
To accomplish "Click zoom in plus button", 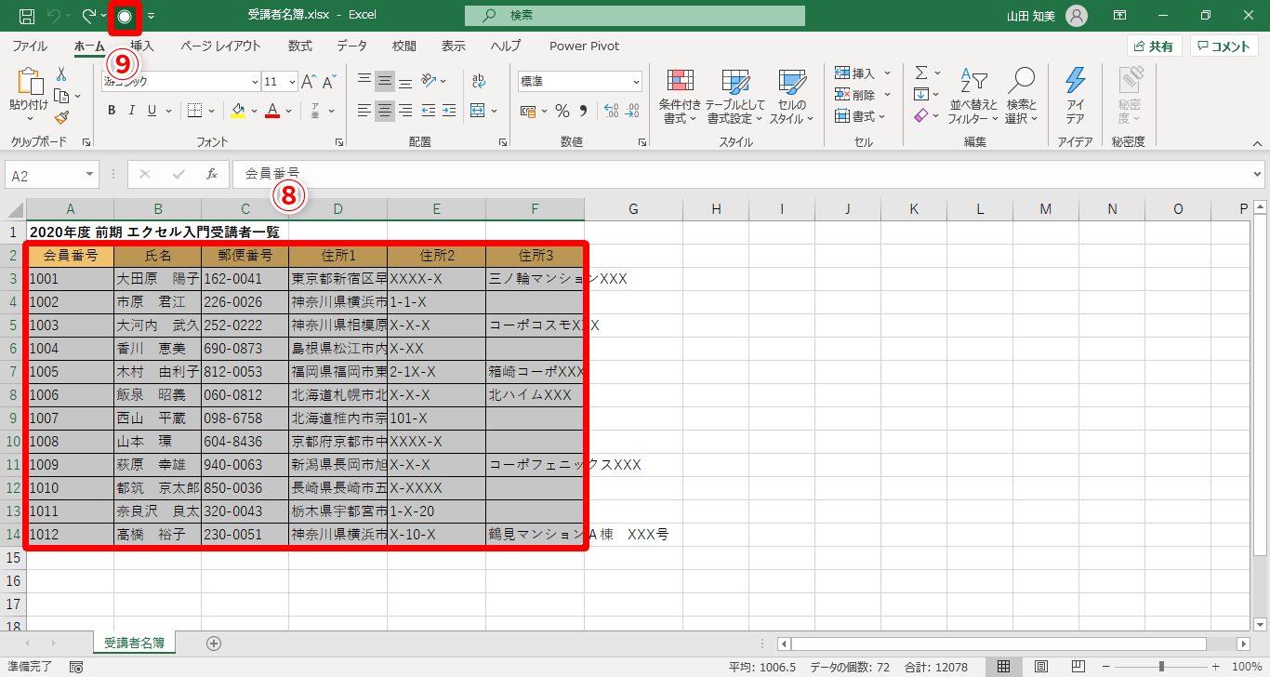I will click(1216, 667).
